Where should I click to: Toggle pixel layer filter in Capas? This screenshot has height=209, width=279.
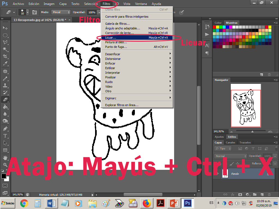[x=240, y=148]
